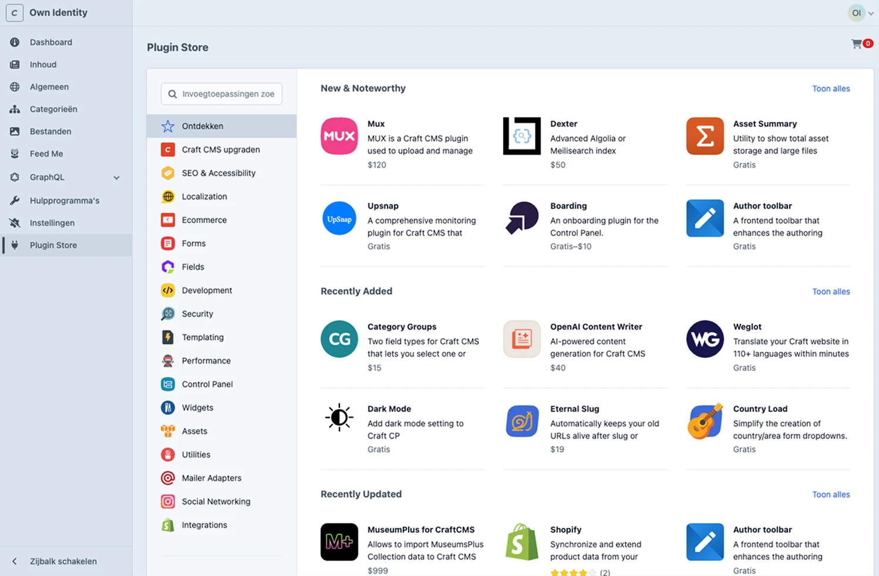The height and width of the screenshot is (576, 879).
Task: Select the Dark Mode sun icon
Action: click(339, 418)
